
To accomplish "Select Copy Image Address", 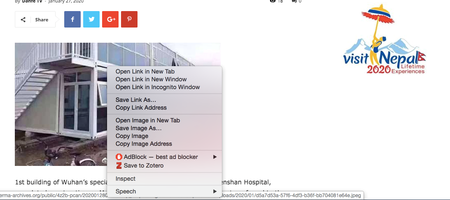I will tap(164, 144).
